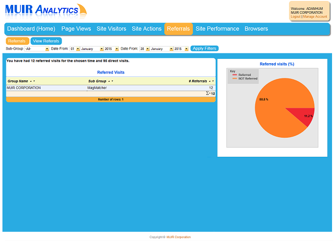334x245 pixels.
Task: Click the Apply Filters button
Action: [204, 49]
